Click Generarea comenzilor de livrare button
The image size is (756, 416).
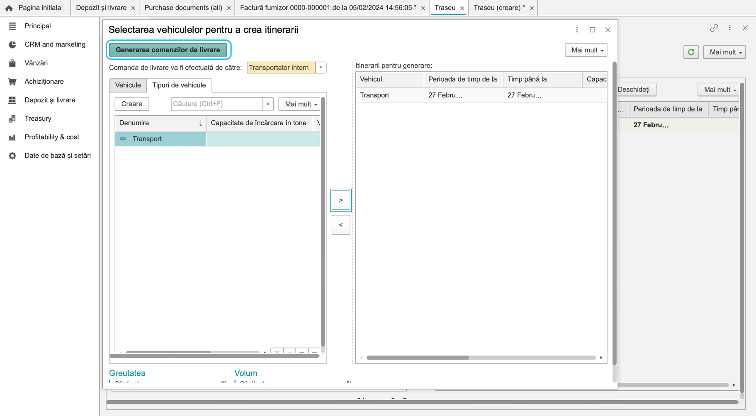tap(168, 50)
